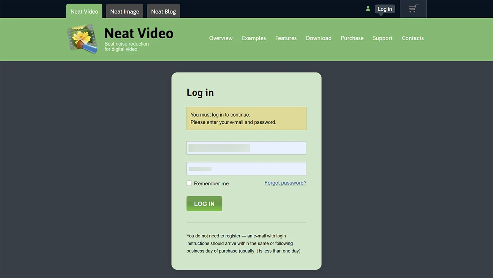Open the Features menu item
This screenshot has width=493, height=278.
click(x=286, y=38)
